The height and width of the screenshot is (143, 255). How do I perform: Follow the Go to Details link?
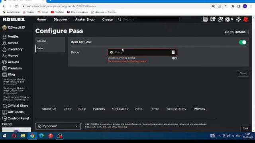point(237,32)
